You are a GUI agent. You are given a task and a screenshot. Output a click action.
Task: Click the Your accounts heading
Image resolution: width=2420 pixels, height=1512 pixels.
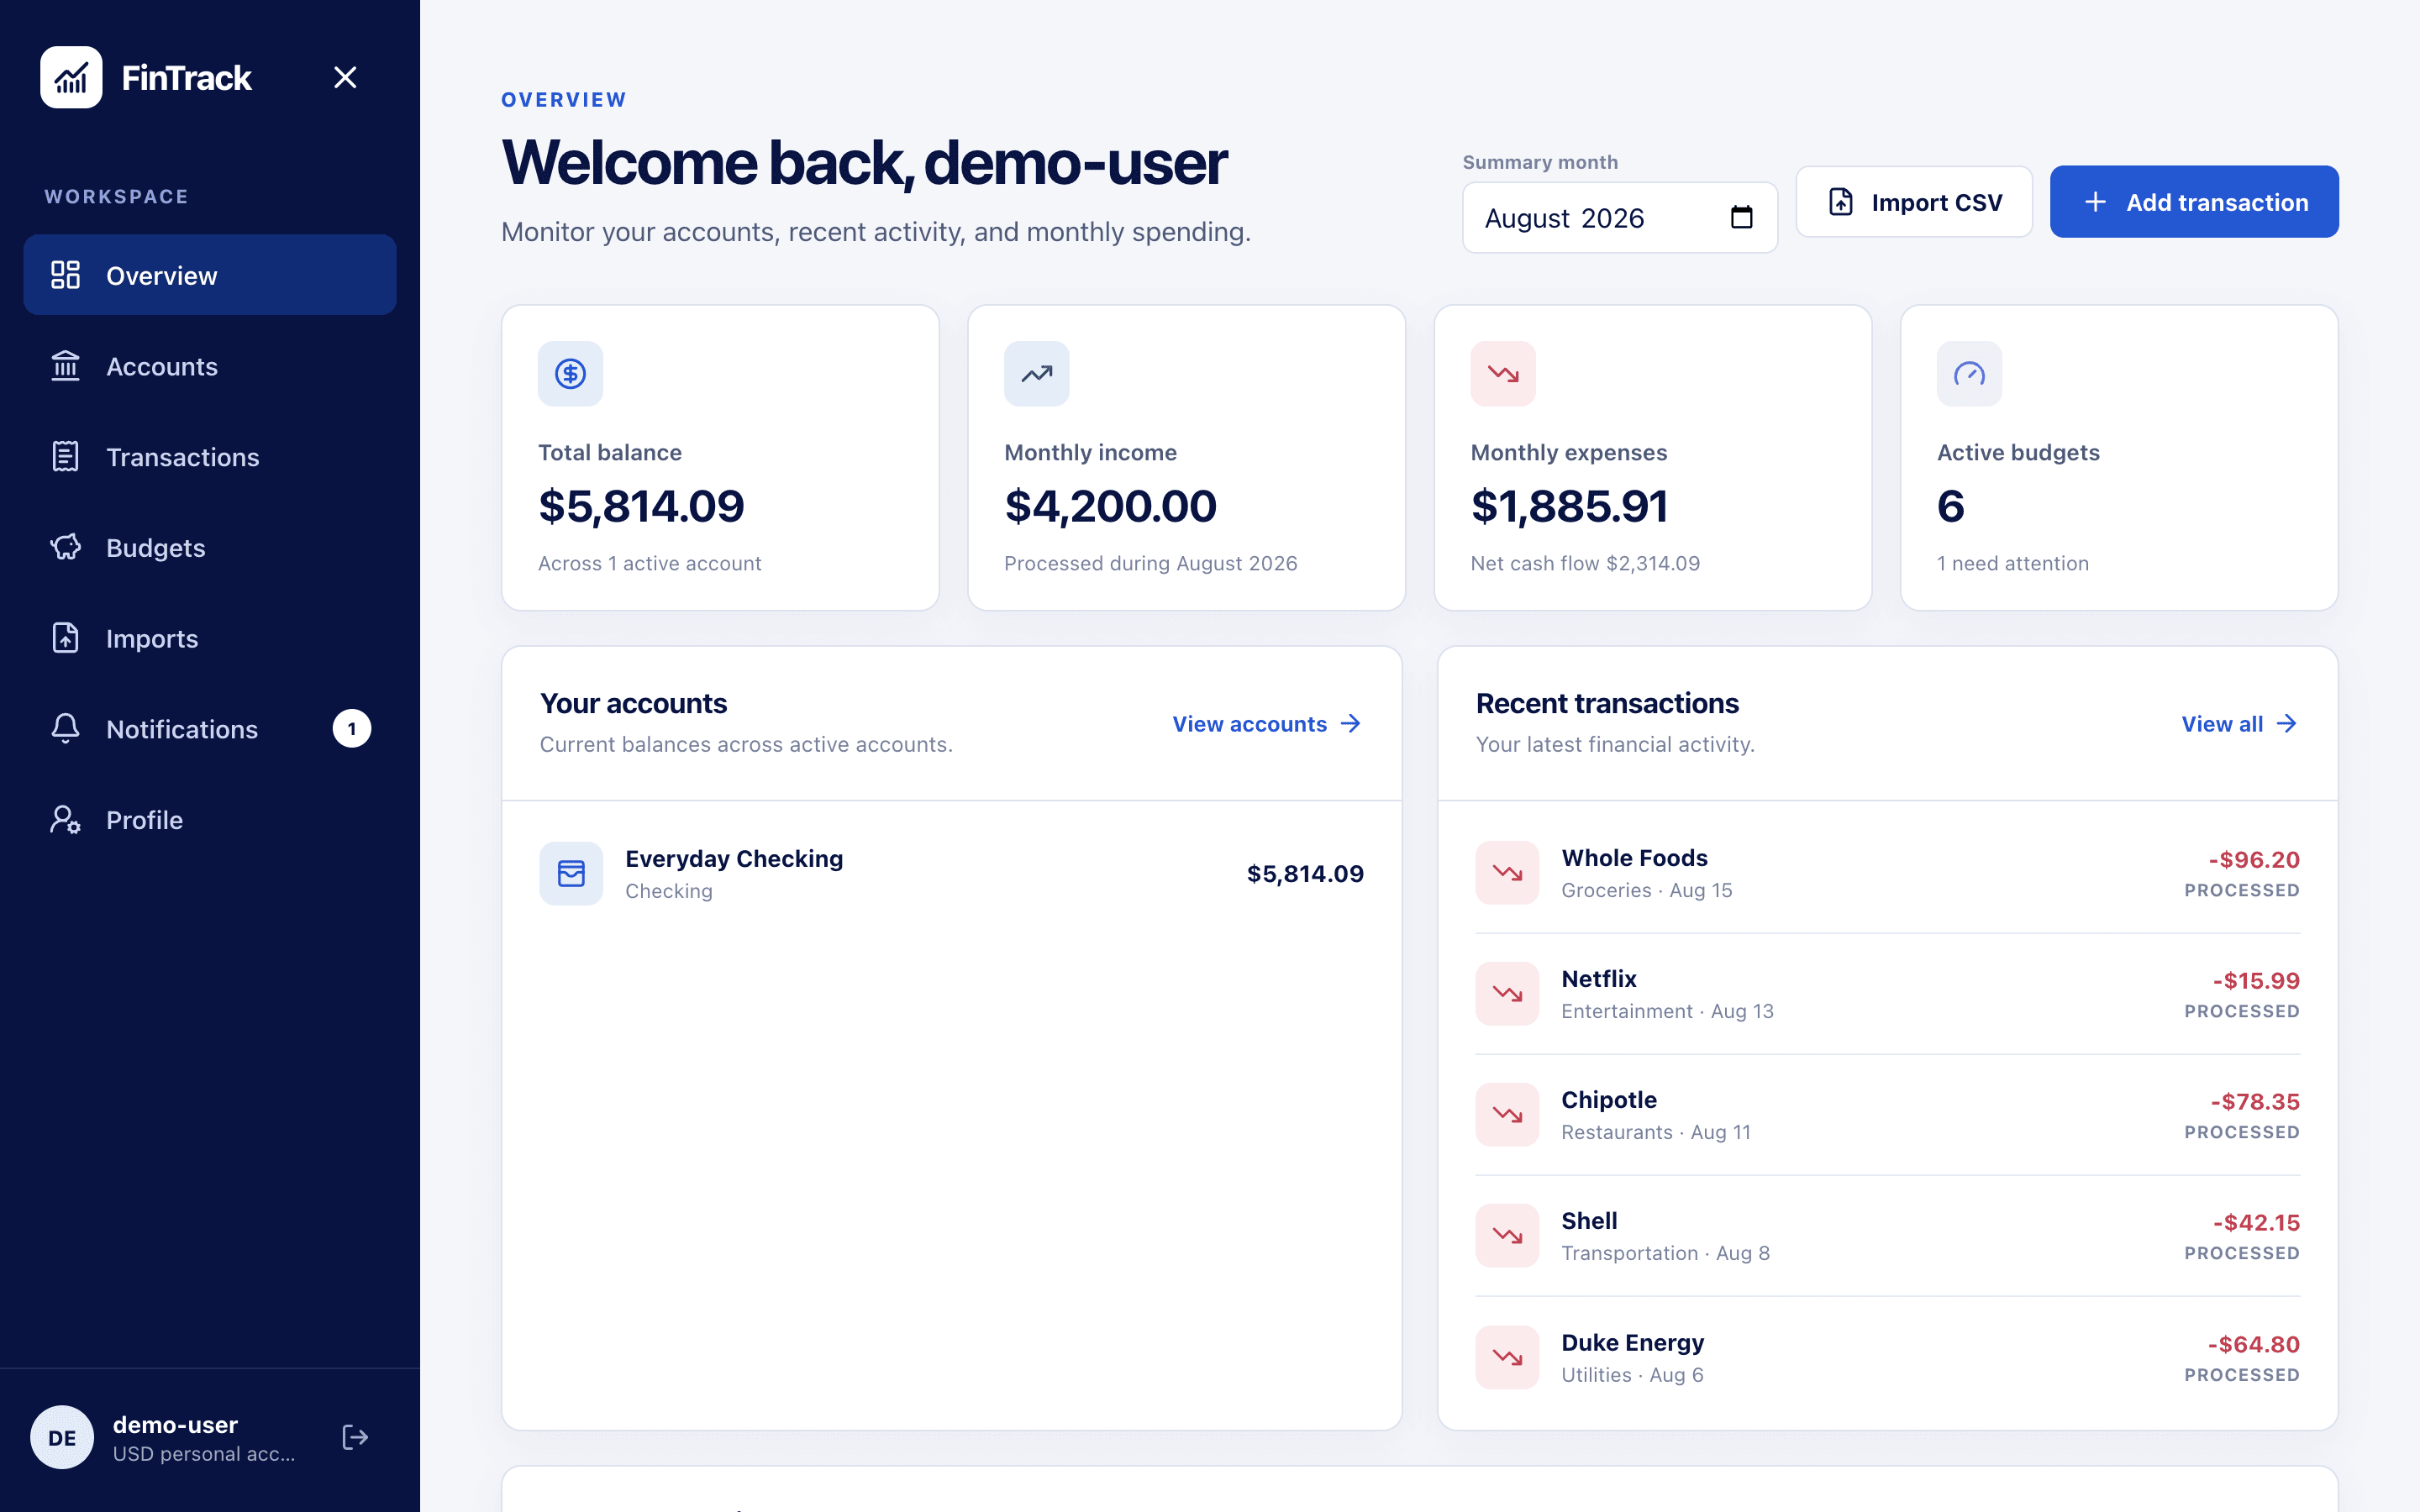pyautogui.click(x=633, y=703)
